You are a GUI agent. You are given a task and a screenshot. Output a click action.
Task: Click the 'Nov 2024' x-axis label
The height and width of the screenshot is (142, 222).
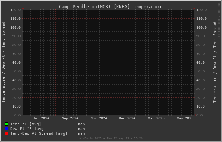99,118
